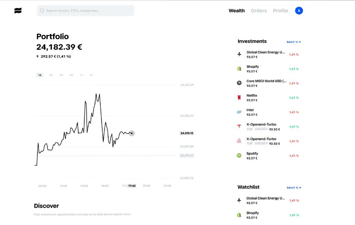355x225 pixels.
Task: Click the chart marker at 17:42
Action: coord(132,133)
